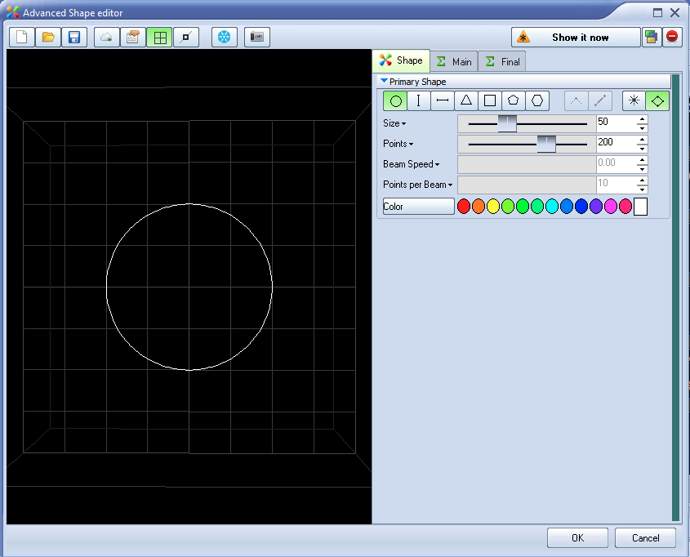This screenshot has width=690, height=557.
Task: Click the new blank document icon
Action: [21, 38]
